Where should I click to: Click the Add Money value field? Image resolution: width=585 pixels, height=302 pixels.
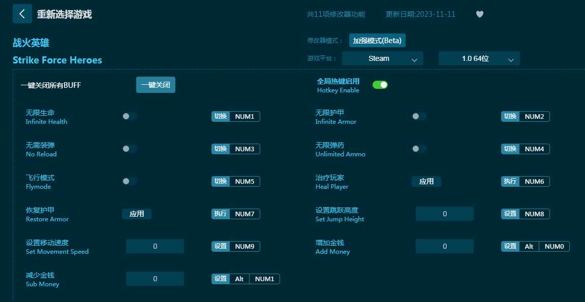point(445,246)
